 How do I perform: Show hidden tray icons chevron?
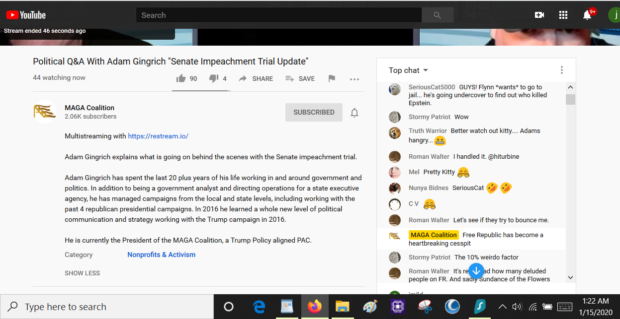pyautogui.click(x=503, y=307)
